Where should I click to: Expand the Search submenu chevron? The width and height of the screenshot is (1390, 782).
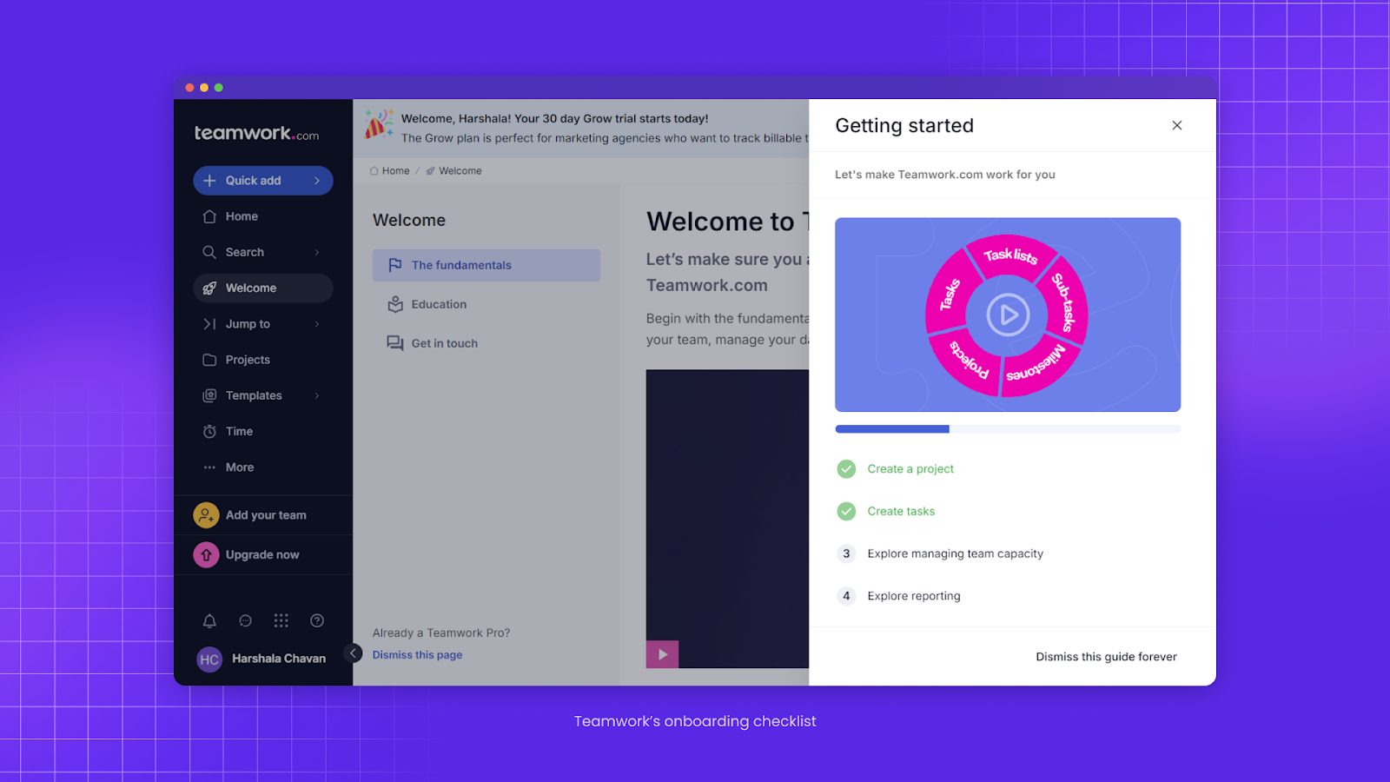click(x=317, y=252)
